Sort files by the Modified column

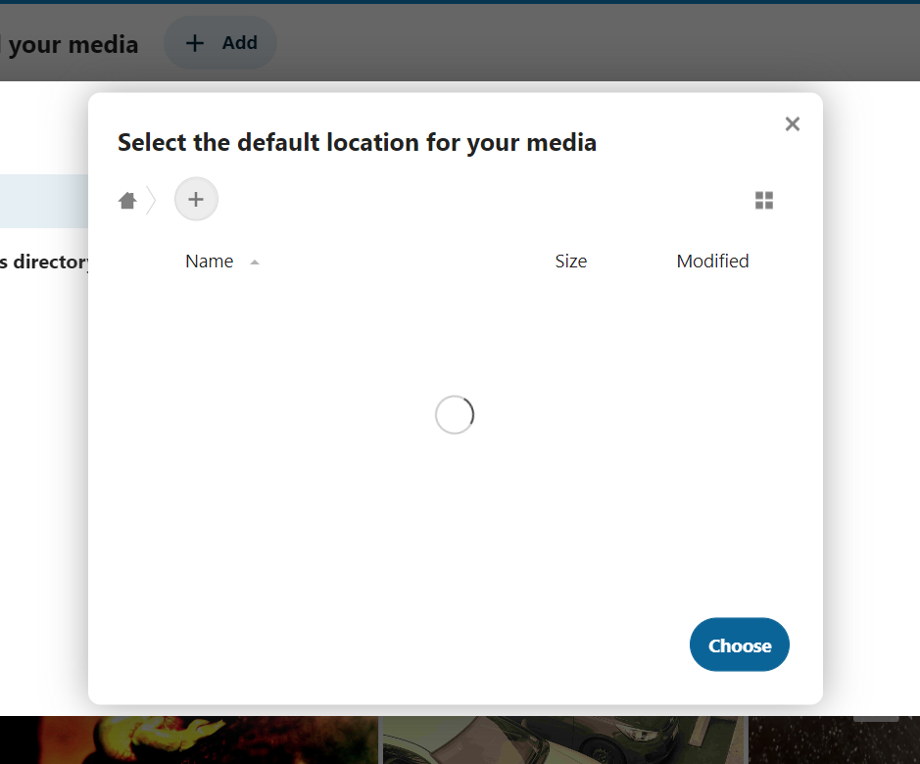tap(712, 261)
